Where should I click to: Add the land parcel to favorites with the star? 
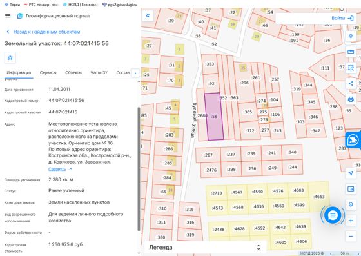[10, 57]
